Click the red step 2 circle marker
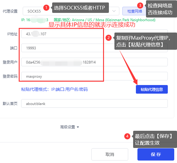Viewport: 177px width, 163px height. [x=109, y=38]
